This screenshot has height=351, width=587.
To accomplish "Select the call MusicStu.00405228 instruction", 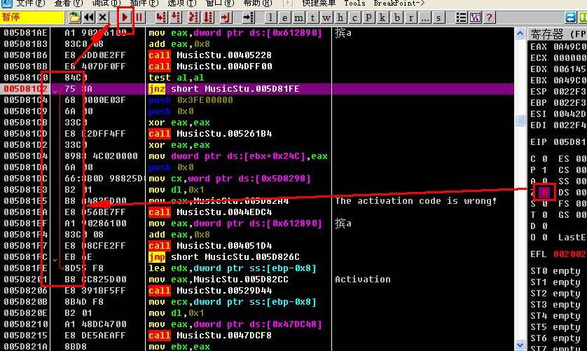I will point(210,55).
